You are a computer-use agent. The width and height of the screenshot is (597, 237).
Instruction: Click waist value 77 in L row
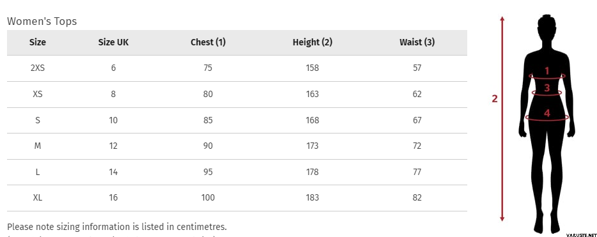pos(417,172)
